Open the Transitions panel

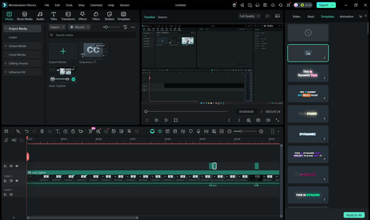[68, 16]
